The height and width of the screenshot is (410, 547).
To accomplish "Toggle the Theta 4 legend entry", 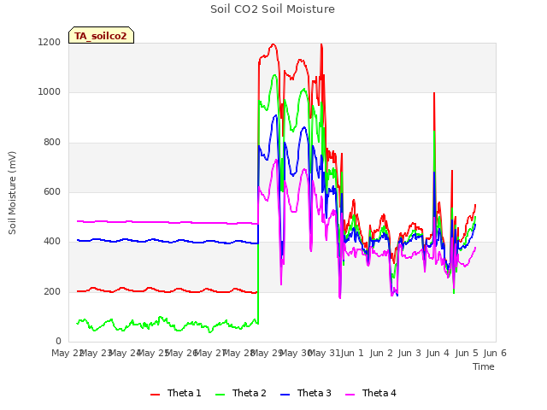I will [370, 393].
